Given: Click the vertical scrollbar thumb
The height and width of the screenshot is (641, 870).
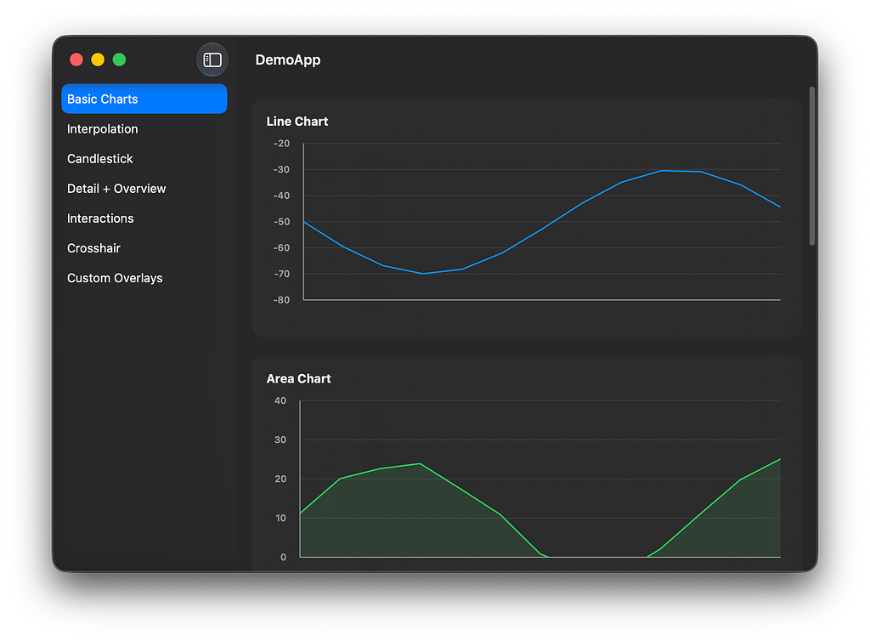Looking at the screenshot, I should (x=811, y=166).
